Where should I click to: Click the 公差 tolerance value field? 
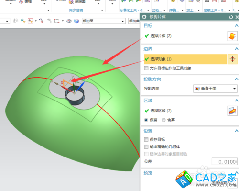coord(225,162)
